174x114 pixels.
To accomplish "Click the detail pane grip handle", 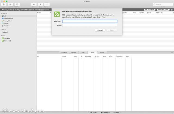I will pos(172,53).
